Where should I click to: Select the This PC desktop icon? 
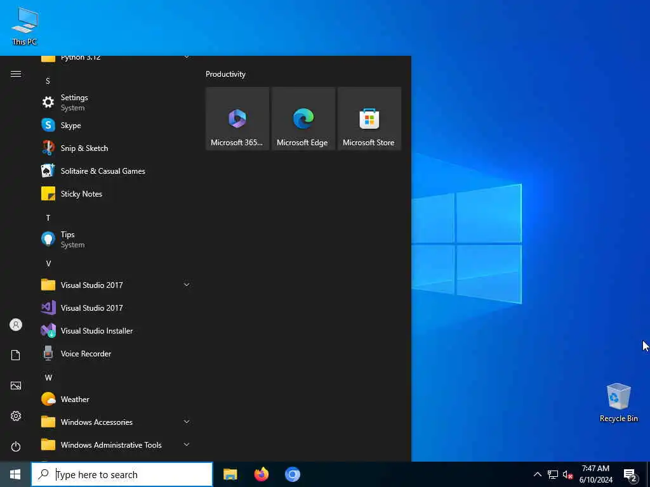coord(25,25)
